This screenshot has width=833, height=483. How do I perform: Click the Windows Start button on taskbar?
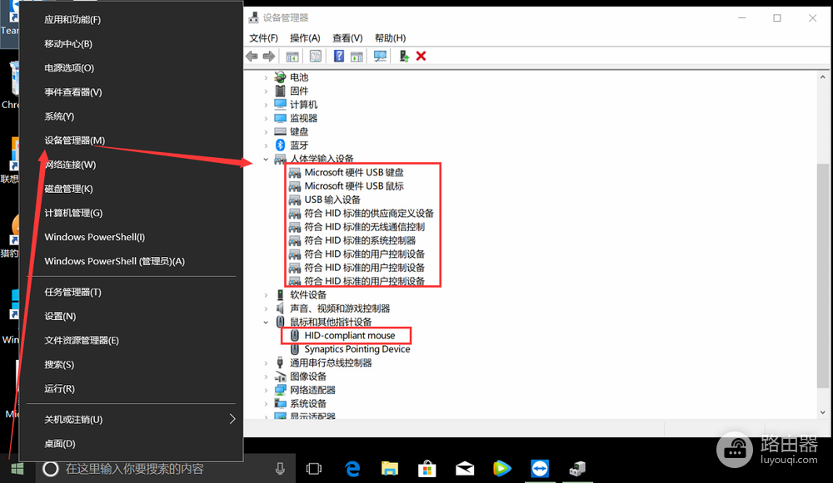pos(17,469)
